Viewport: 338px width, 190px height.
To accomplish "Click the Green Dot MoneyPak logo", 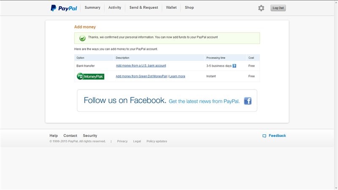I will point(90,76).
